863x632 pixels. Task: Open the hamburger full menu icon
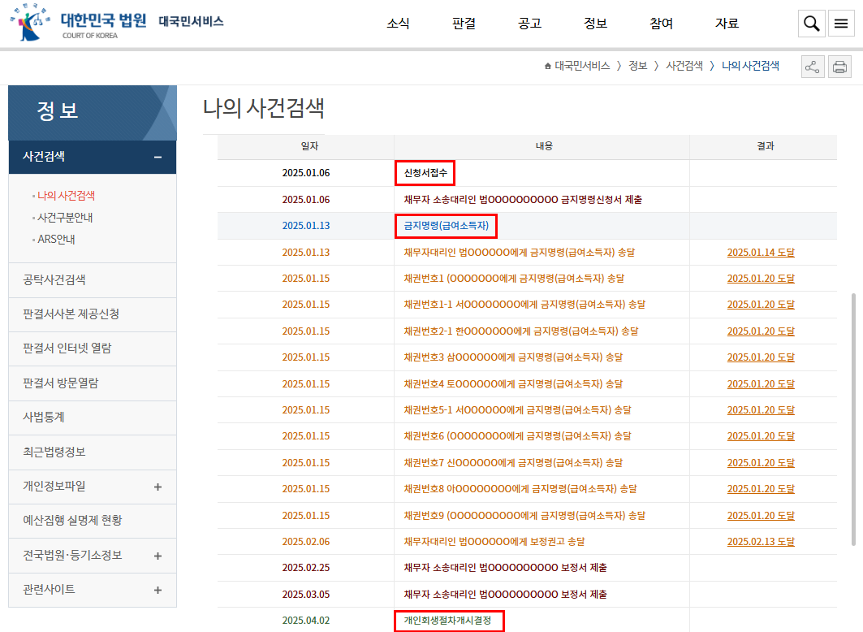click(840, 24)
